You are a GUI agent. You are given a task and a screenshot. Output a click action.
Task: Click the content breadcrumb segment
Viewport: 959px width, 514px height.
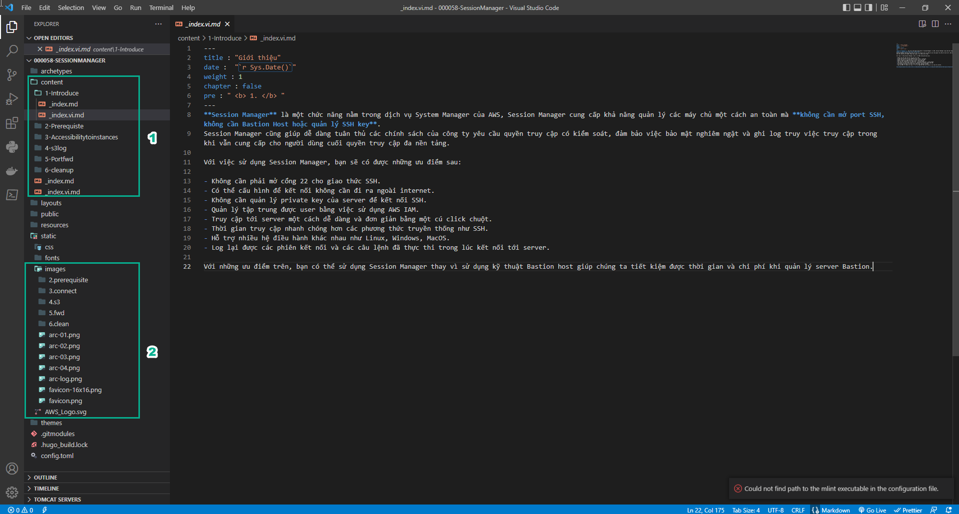(189, 38)
